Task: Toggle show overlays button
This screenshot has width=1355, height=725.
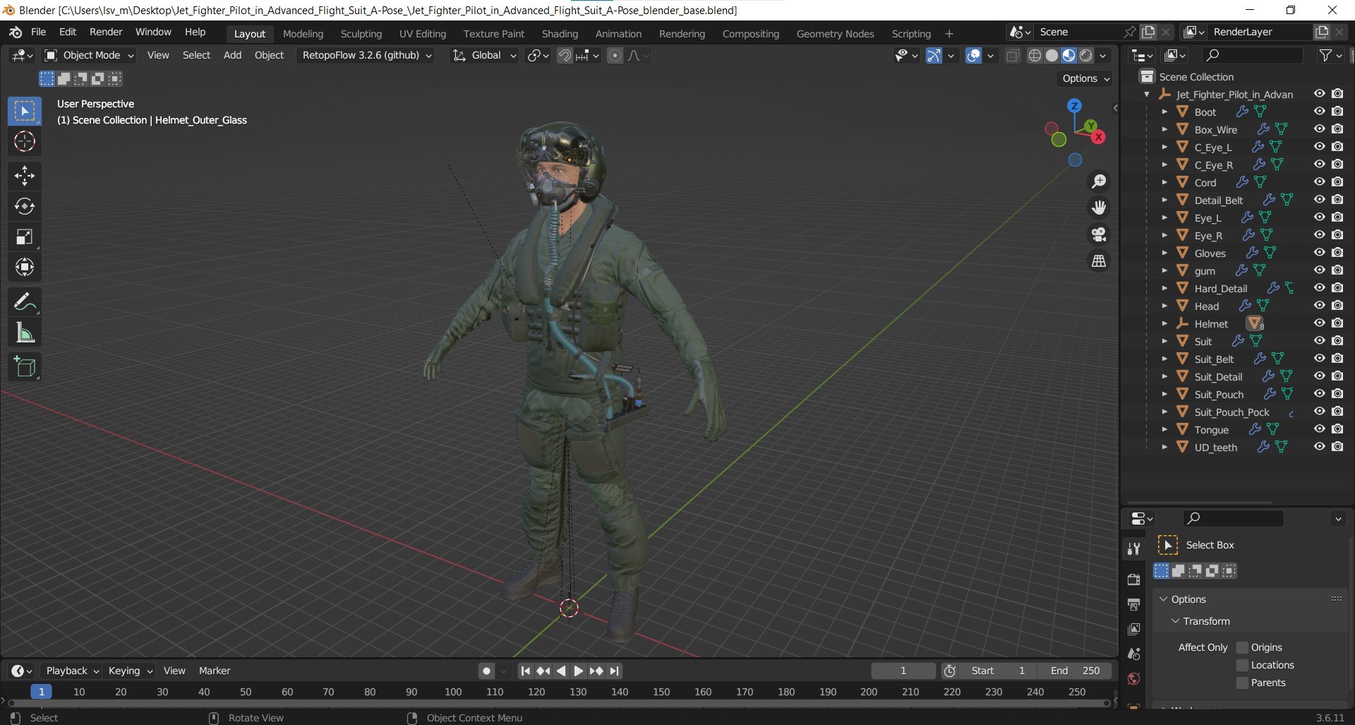Action: pyautogui.click(x=973, y=55)
